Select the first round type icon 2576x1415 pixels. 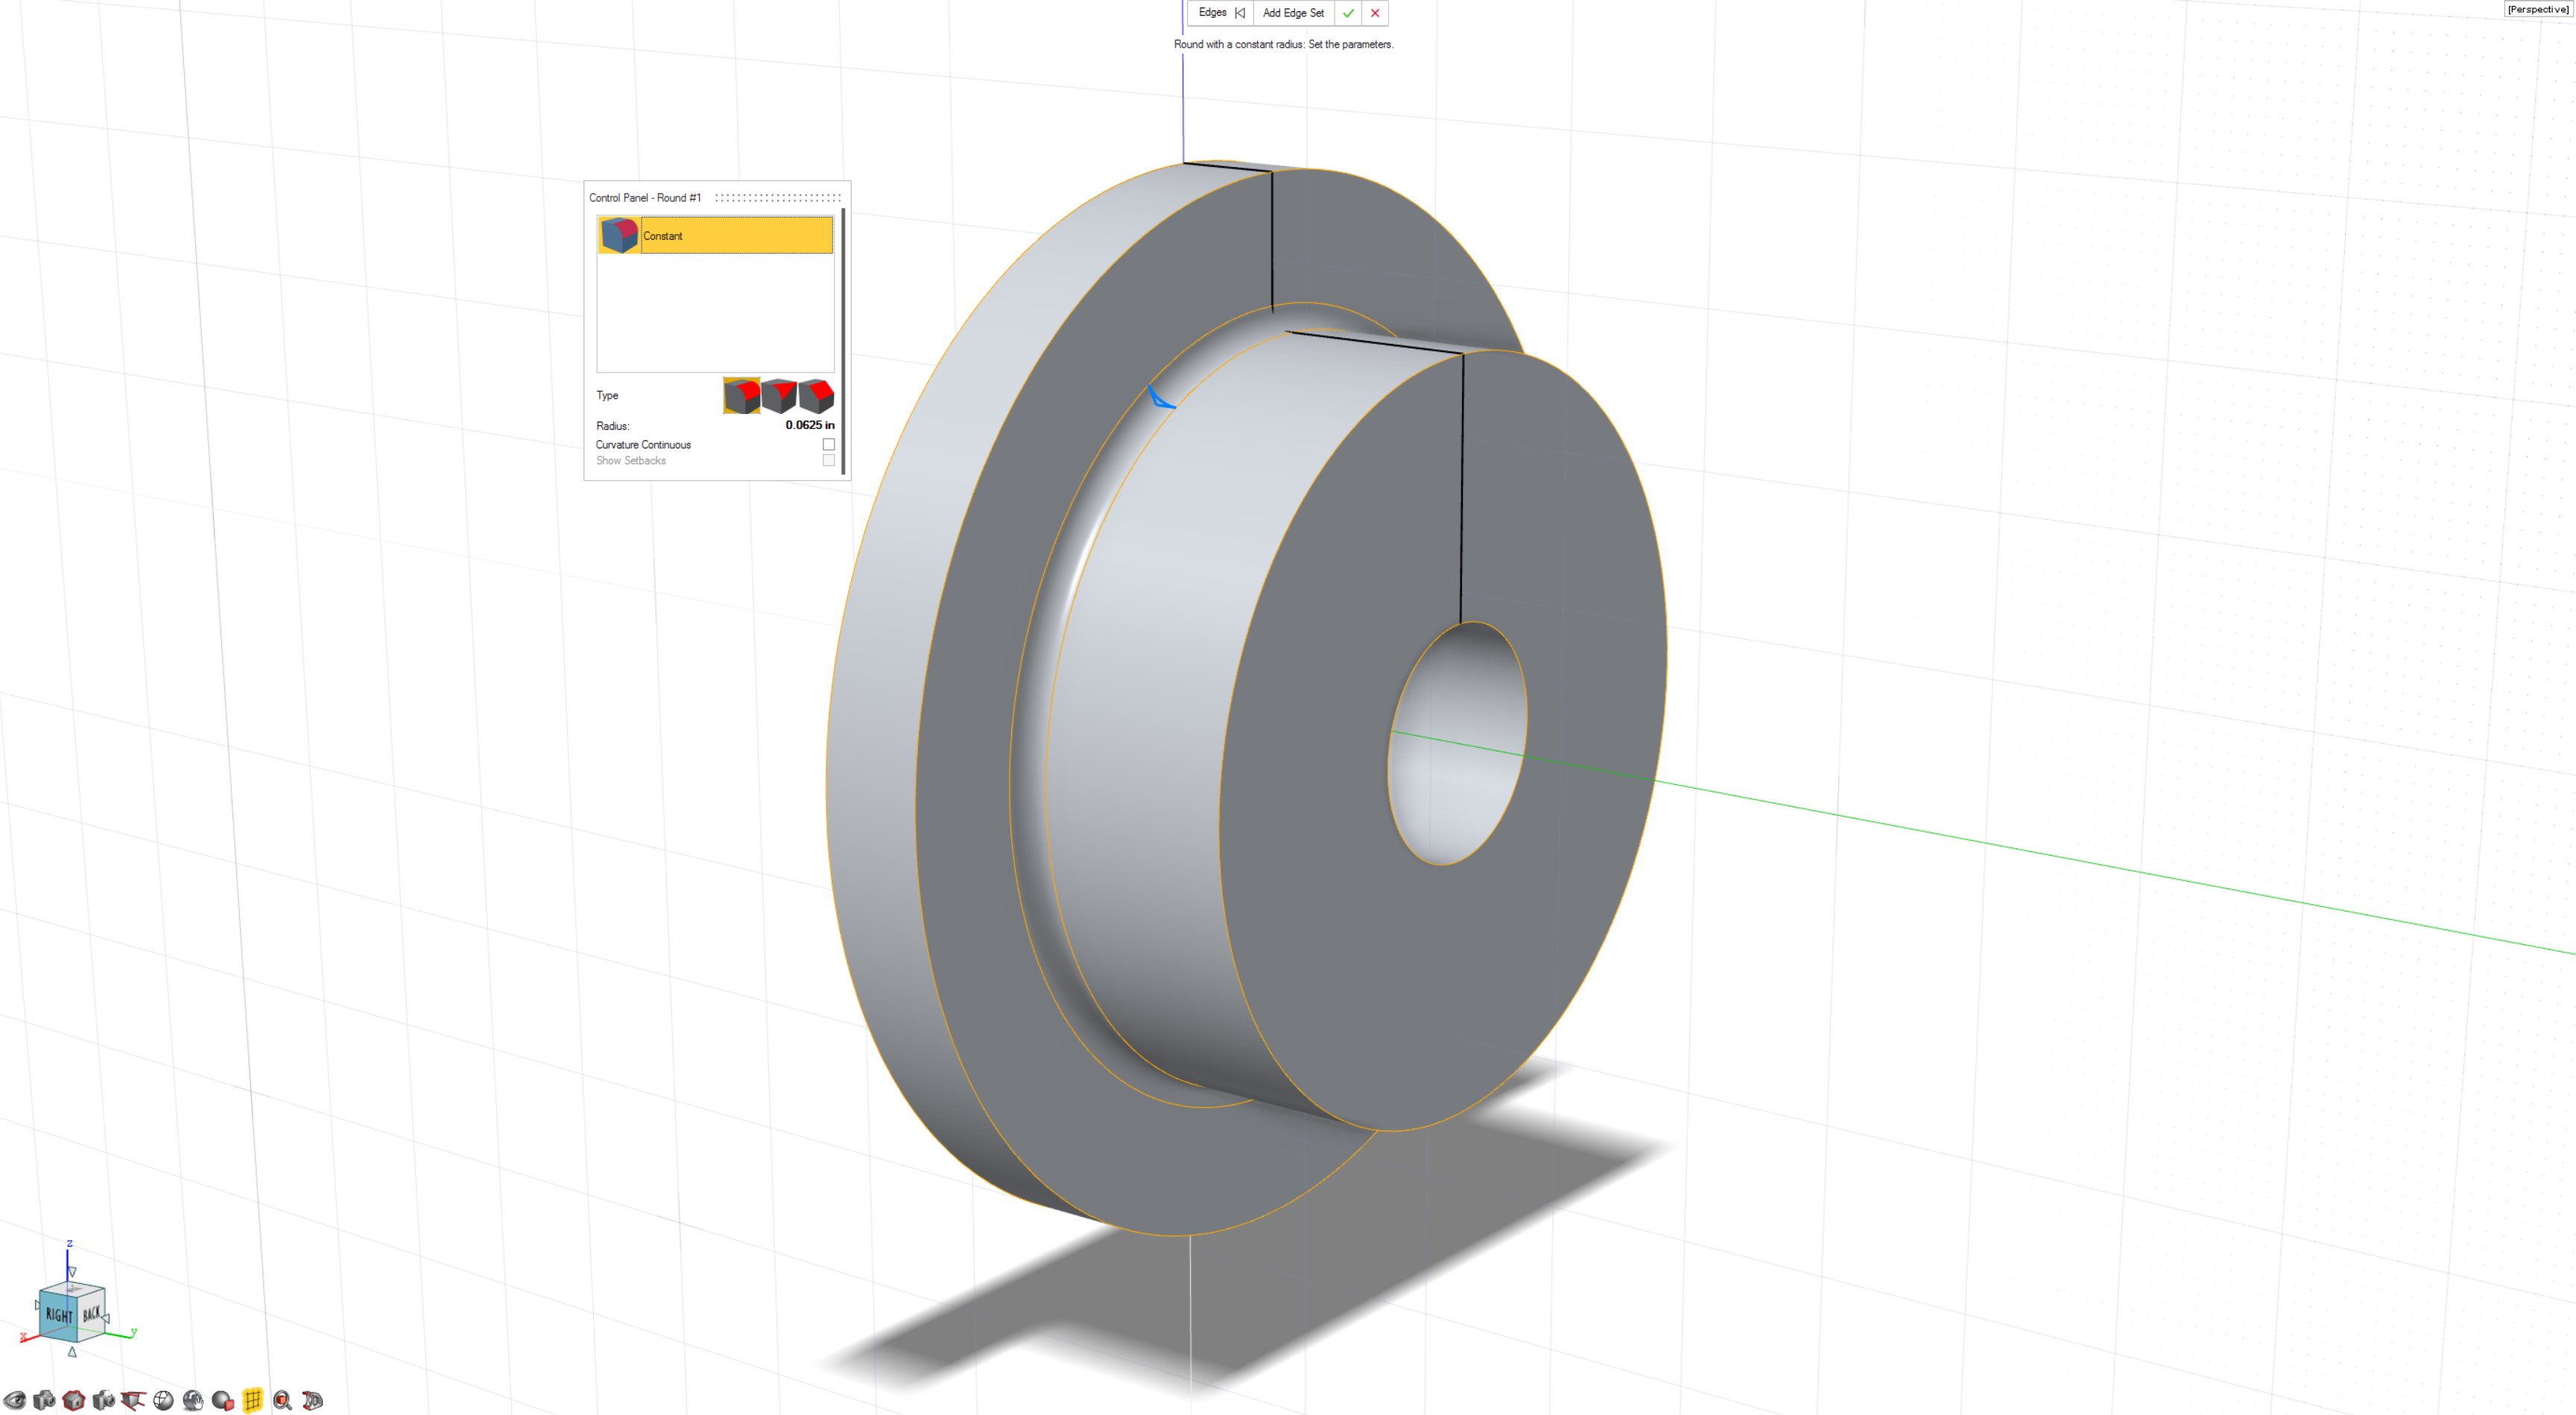tap(741, 395)
